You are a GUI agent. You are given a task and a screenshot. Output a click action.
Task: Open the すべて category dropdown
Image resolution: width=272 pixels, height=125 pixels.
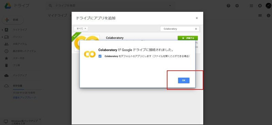(81, 29)
